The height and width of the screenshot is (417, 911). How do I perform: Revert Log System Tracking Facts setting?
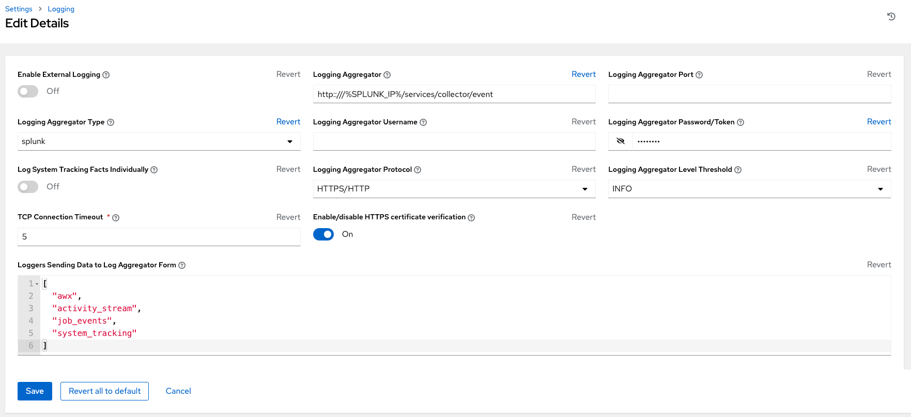(288, 169)
